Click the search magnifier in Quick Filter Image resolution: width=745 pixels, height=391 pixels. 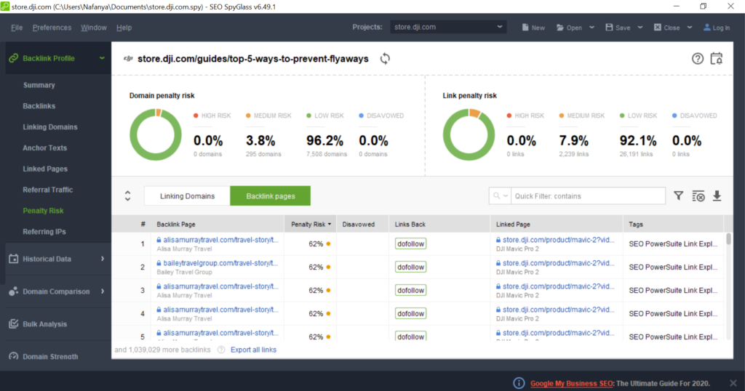click(496, 195)
